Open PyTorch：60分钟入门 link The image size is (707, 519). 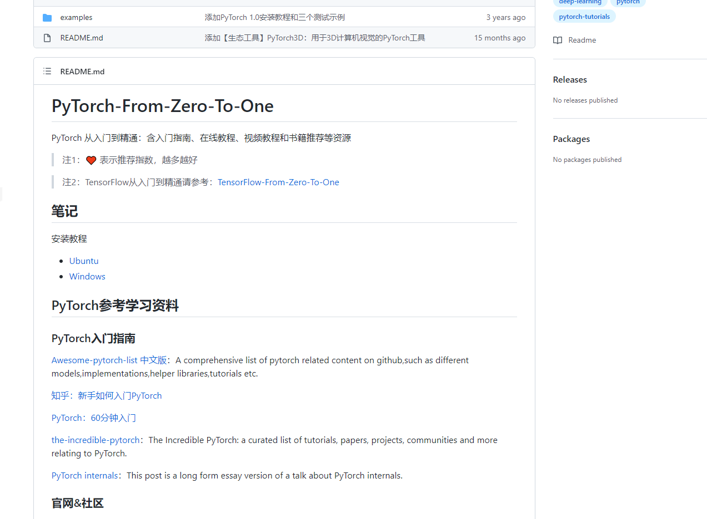pos(94,418)
